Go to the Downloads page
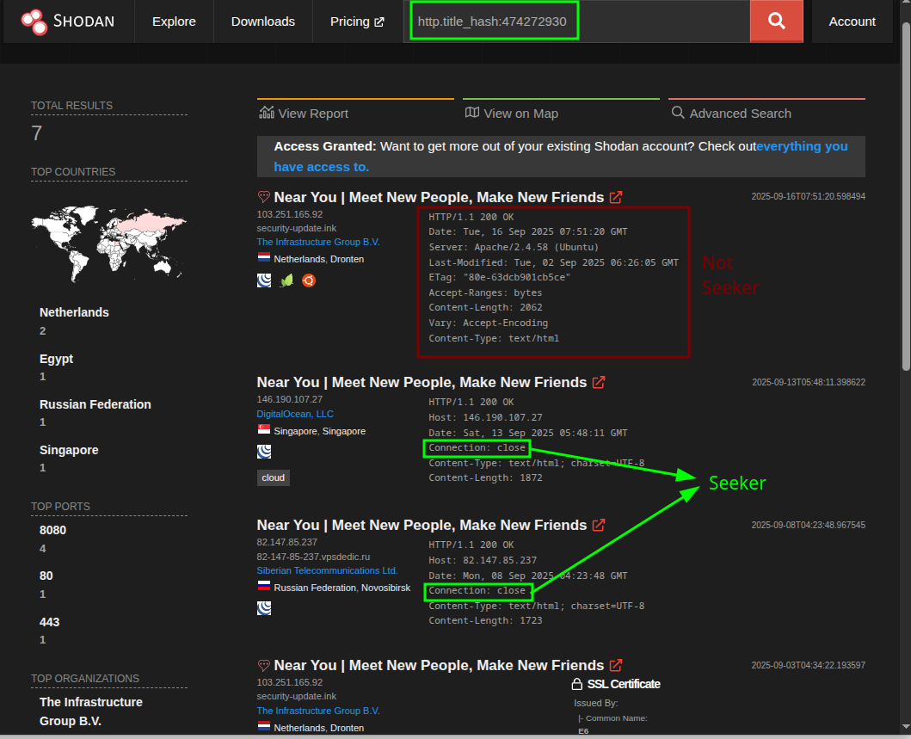The width and height of the screenshot is (911, 739). [x=262, y=22]
